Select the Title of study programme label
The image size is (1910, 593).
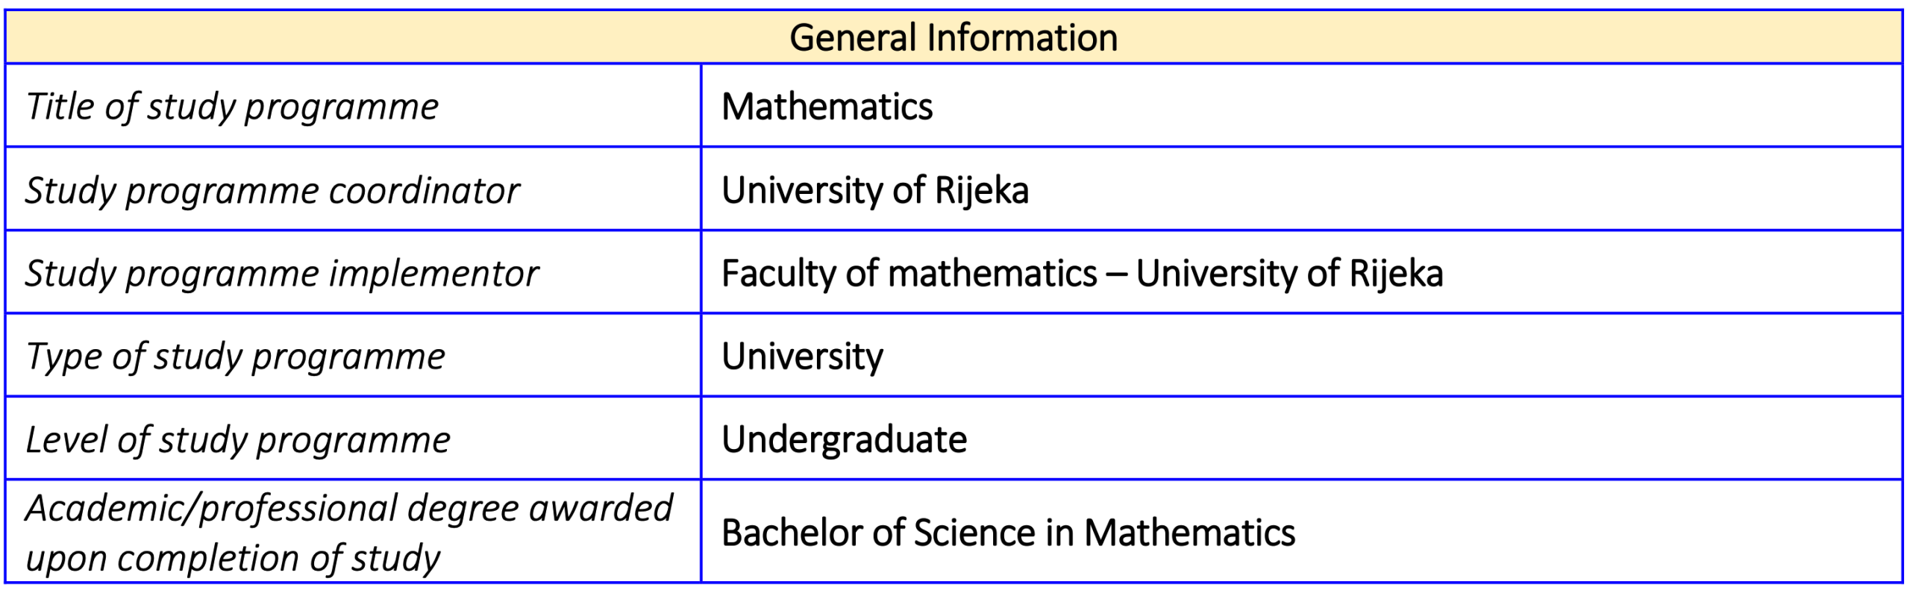(x=232, y=107)
